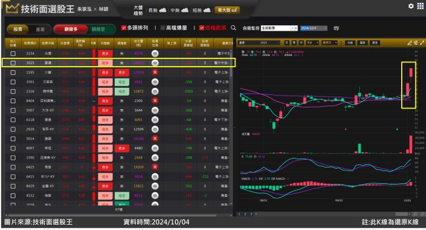This screenshot has width=426, height=230.
Task: Open the apps grid icon
Action: pyautogui.click(x=420, y=6)
